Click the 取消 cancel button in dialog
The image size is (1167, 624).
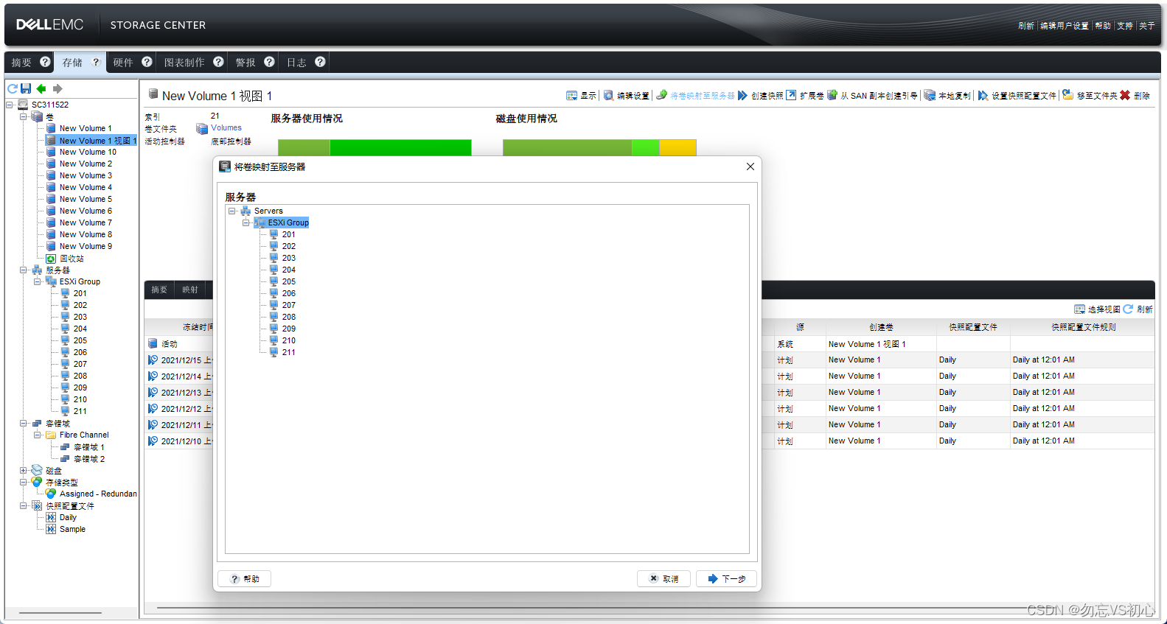(663, 579)
